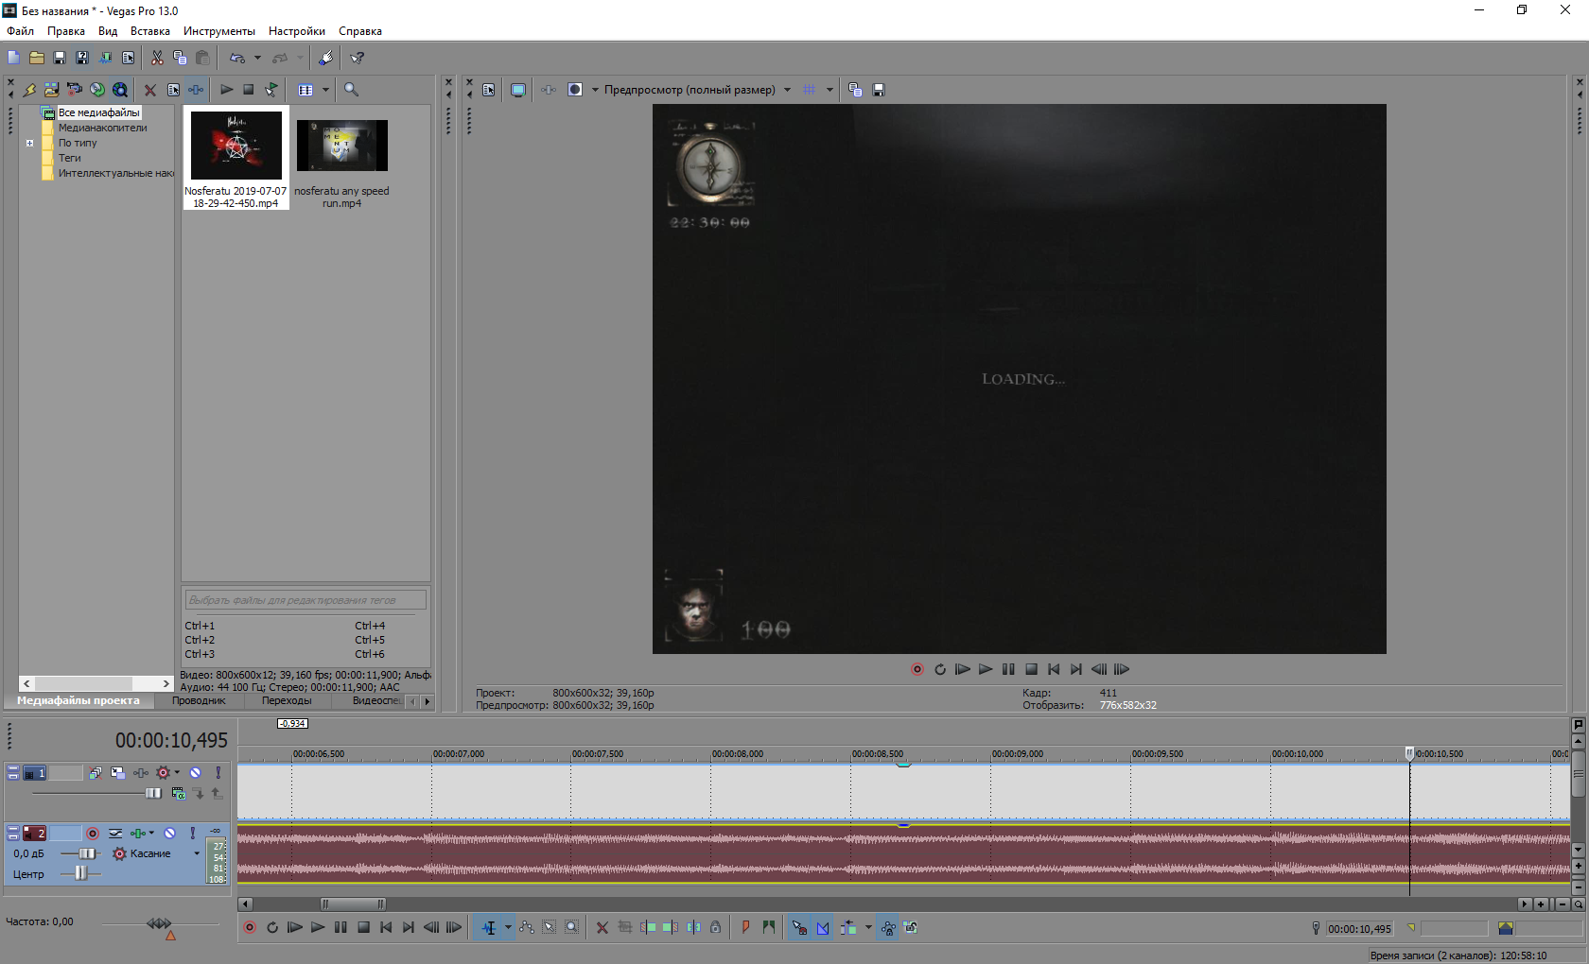Image resolution: width=1589 pixels, height=964 pixels.
Task: Undo the last action in the toolbar
Action: click(236, 58)
